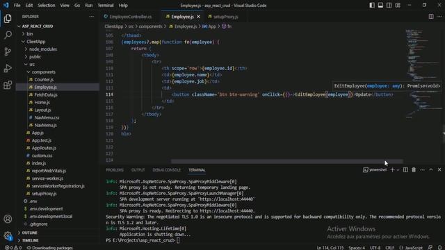Click Downloading packages status item

click(x=49, y=248)
